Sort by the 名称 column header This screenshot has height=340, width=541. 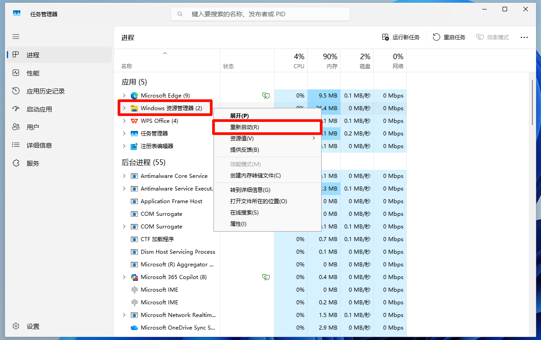click(x=167, y=61)
